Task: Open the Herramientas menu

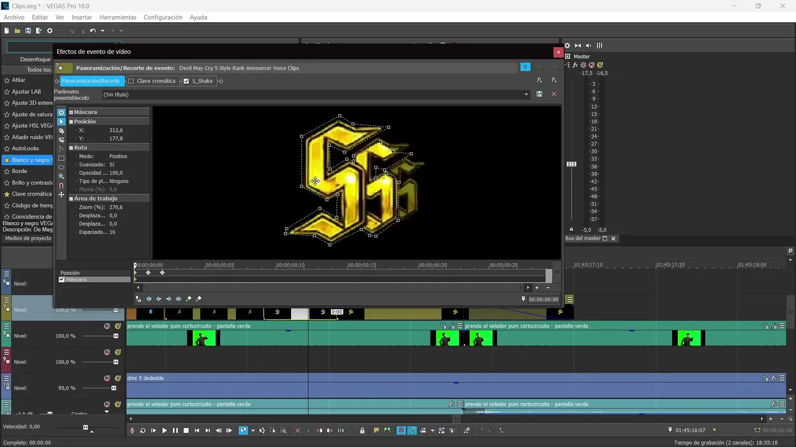Action: [118, 17]
